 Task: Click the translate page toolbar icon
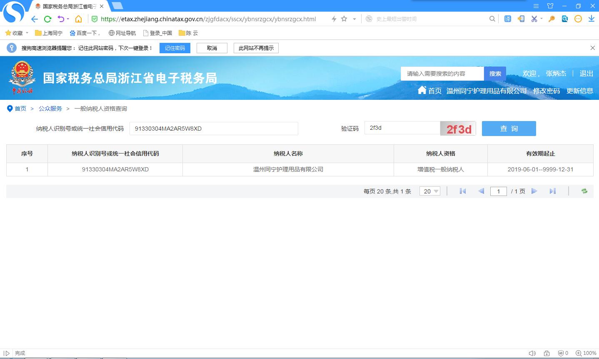click(x=507, y=19)
